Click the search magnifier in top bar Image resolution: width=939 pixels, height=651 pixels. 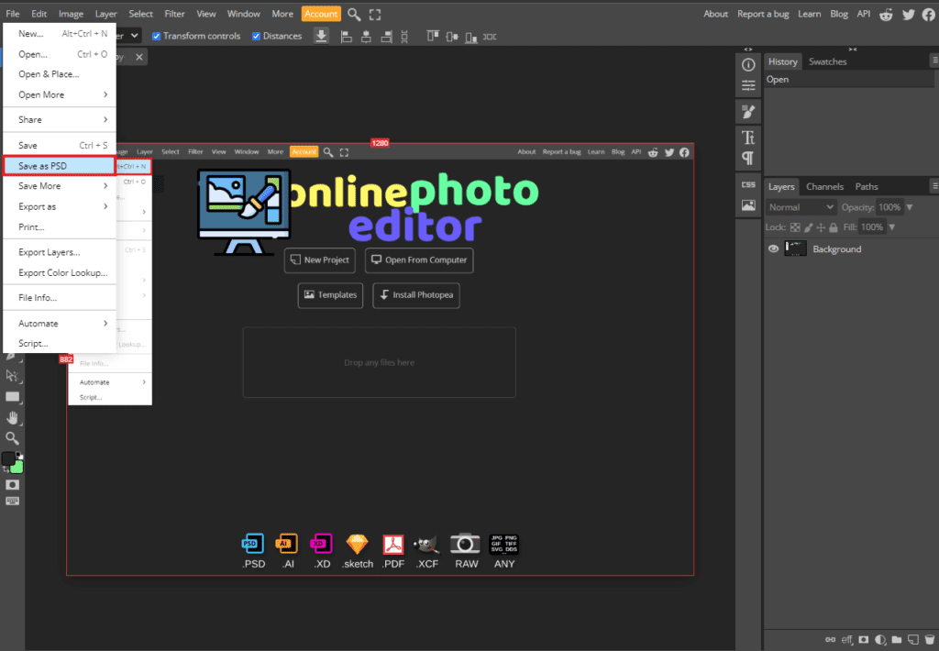coord(354,14)
